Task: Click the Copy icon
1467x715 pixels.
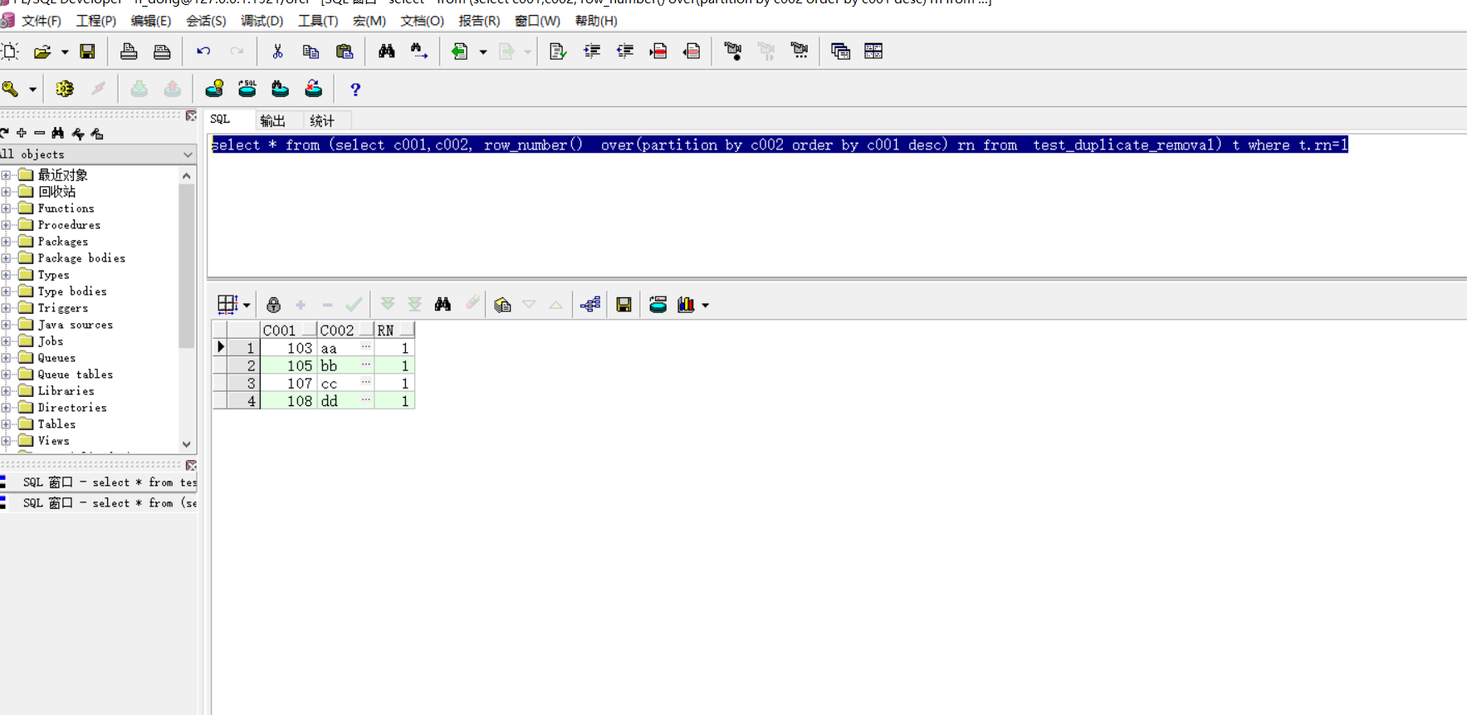Action: pyautogui.click(x=311, y=51)
